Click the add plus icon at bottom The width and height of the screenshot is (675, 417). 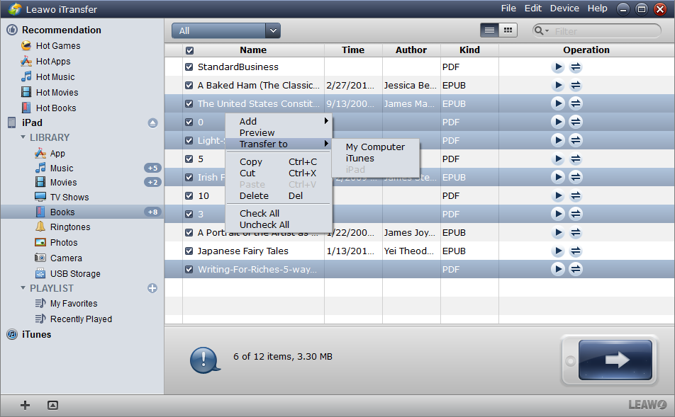tap(25, 405)
